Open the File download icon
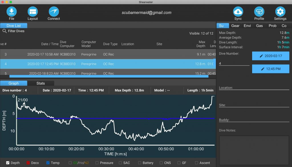The width and height of the screenshot is (292, 167). [11, 11]
